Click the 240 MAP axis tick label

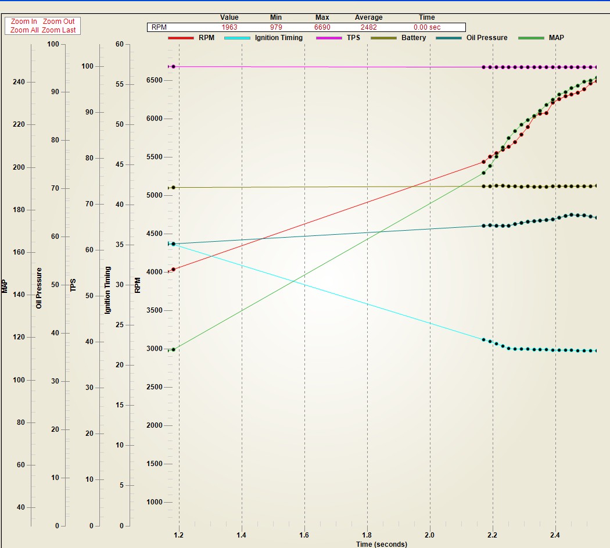coord(19,82)
